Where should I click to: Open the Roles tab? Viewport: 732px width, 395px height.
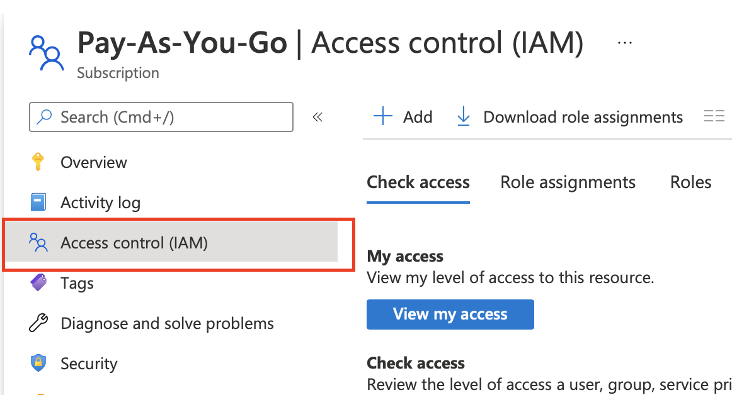coord(690,182)
